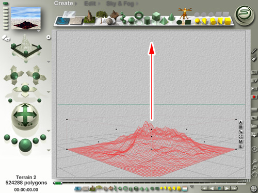Toggle the display pencil tool on the right edge

coord(254,51)
